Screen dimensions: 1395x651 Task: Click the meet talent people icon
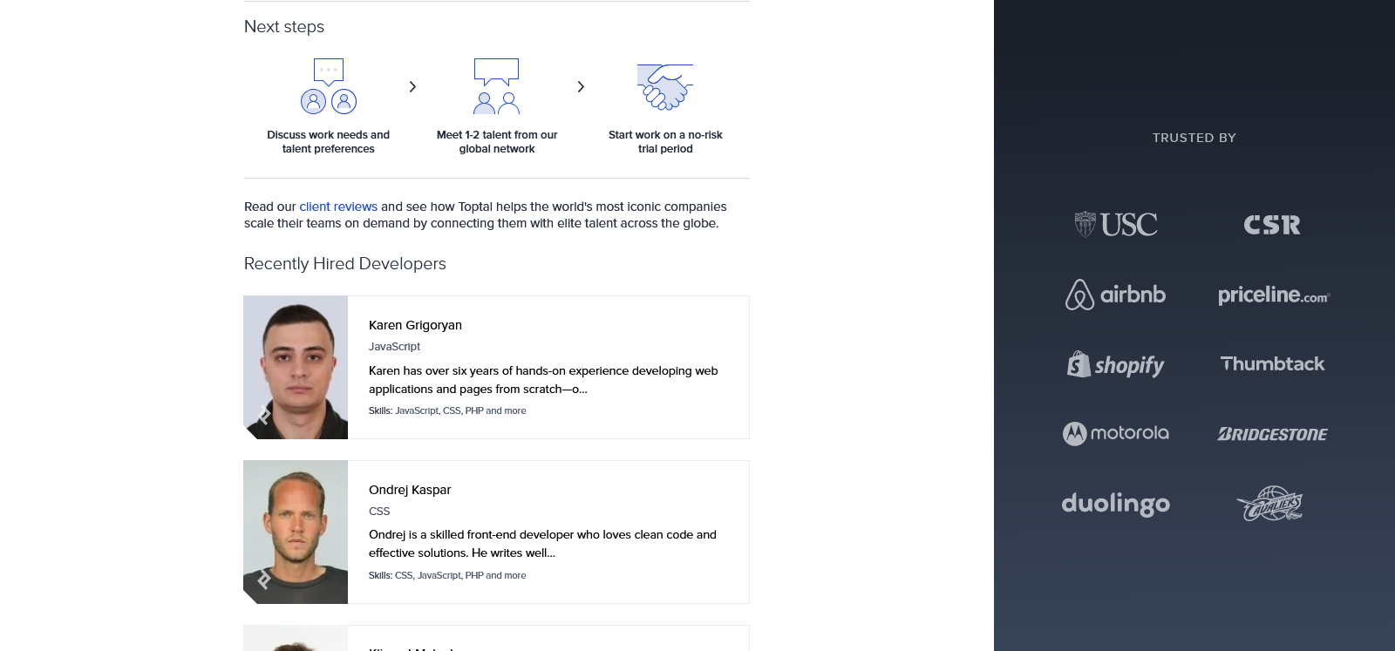pos(496,86)
